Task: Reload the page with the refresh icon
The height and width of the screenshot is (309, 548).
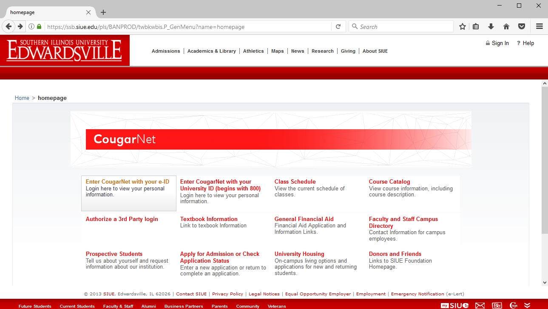Action: click(338, 26)
